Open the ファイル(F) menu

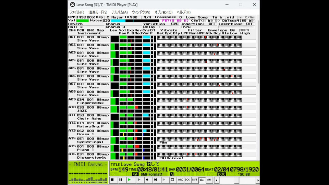click(x=77, y=12)
